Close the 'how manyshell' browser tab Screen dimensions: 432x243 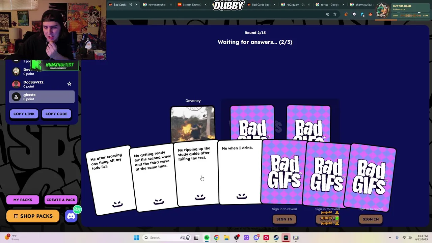[x=171, y=5]
